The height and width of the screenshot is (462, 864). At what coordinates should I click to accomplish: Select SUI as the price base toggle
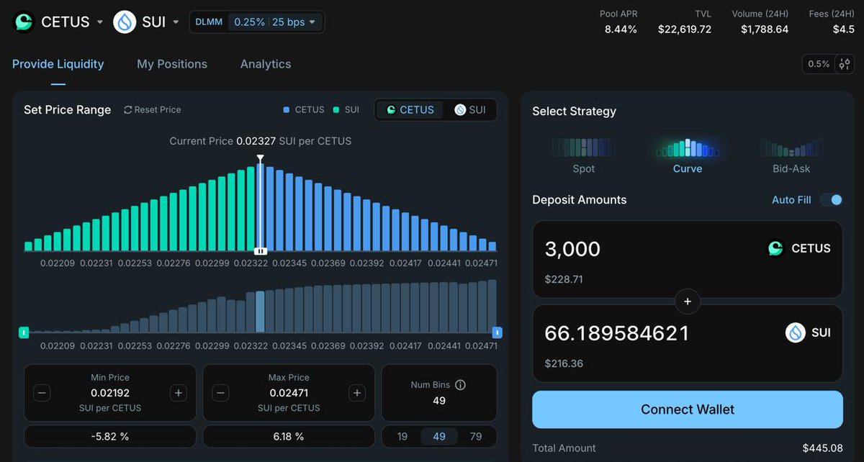point(469,109)
